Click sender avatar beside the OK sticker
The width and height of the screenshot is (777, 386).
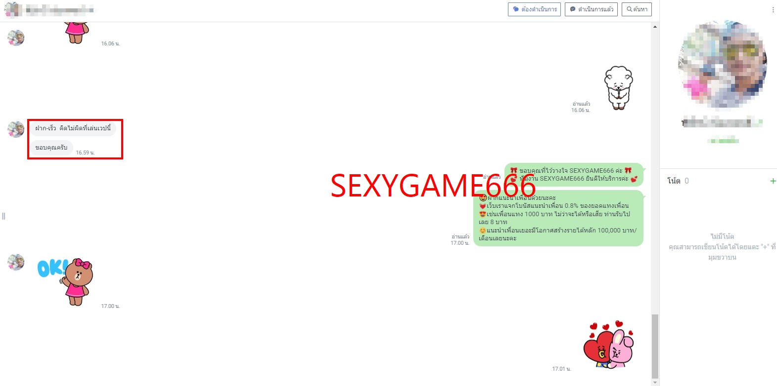16,262
